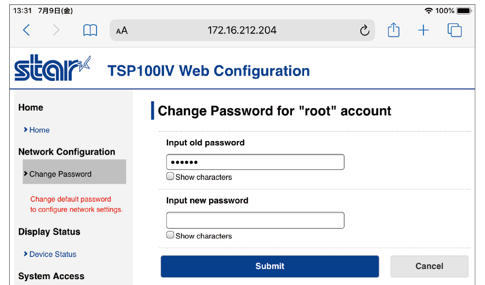
Task: Check Show characters under old password
Action: (170, 176)
